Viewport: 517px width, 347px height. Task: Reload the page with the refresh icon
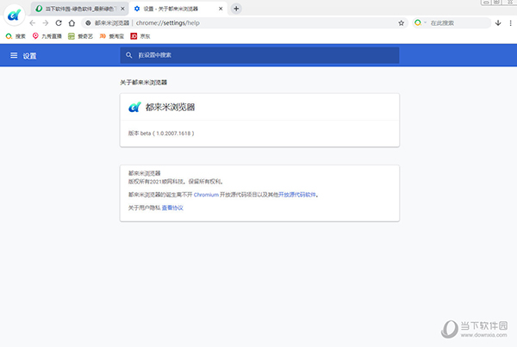(x=59, y=23)
